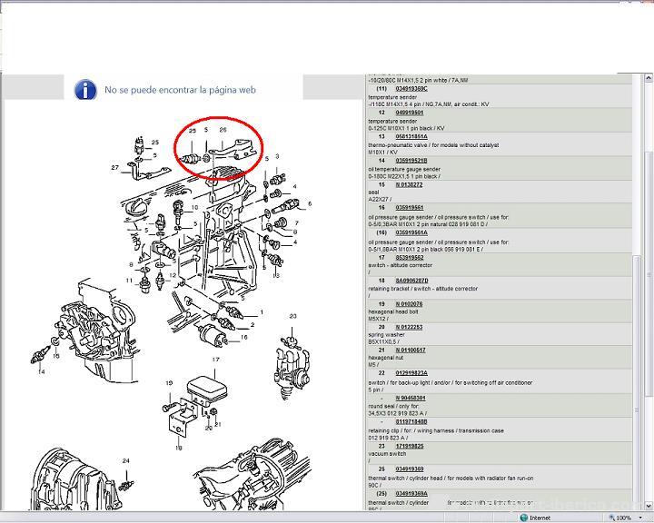
Task: Open part number link 171919825
Action: 409,446
